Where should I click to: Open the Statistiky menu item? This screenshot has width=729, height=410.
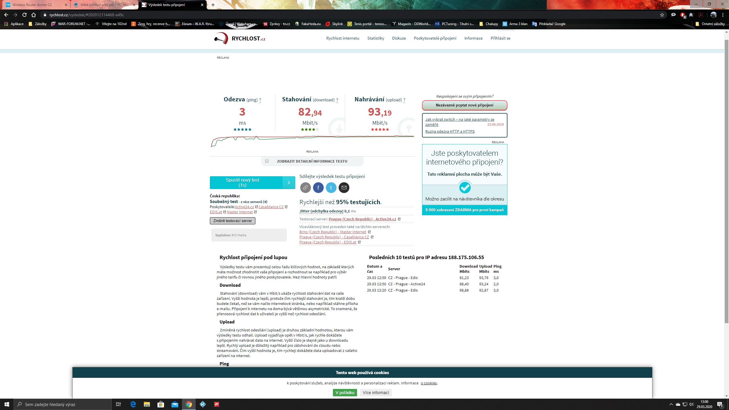[x=375, y=38]
